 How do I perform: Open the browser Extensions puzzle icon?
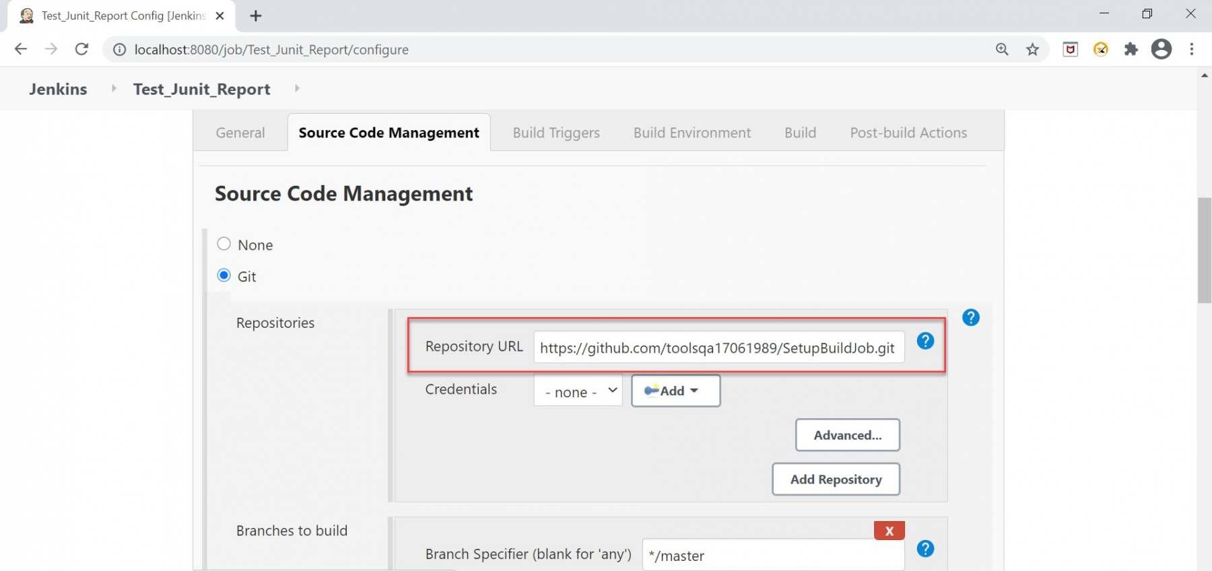[x=1131, y=49]
